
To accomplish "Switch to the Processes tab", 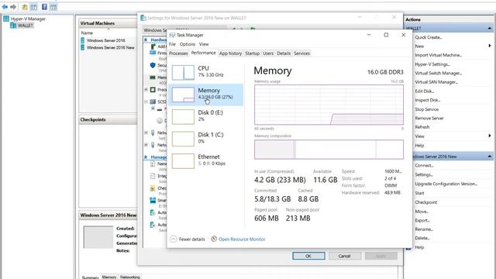I will point(178,53).
